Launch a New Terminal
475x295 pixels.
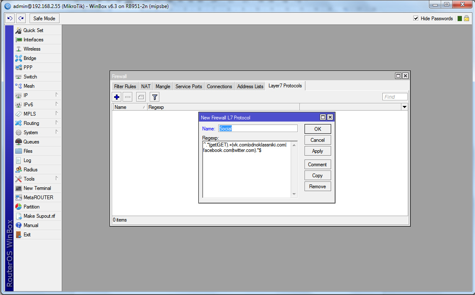coord(38,188)
